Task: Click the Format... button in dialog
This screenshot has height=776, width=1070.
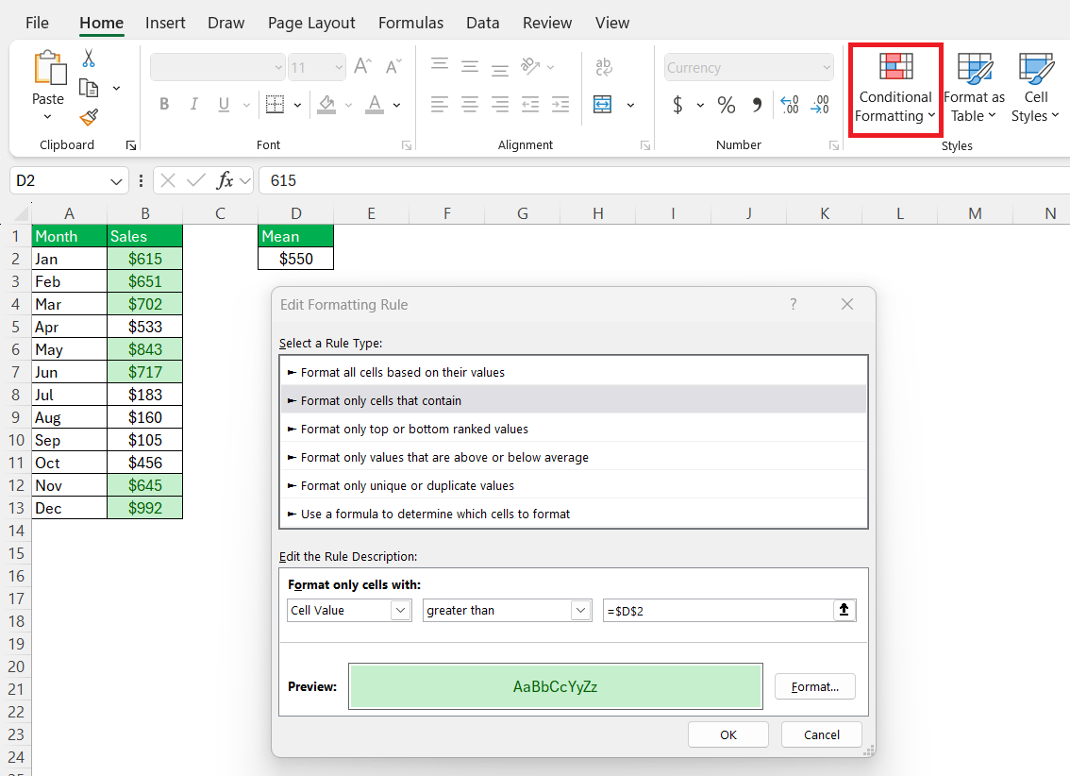Action: click(x=815, y=686)
